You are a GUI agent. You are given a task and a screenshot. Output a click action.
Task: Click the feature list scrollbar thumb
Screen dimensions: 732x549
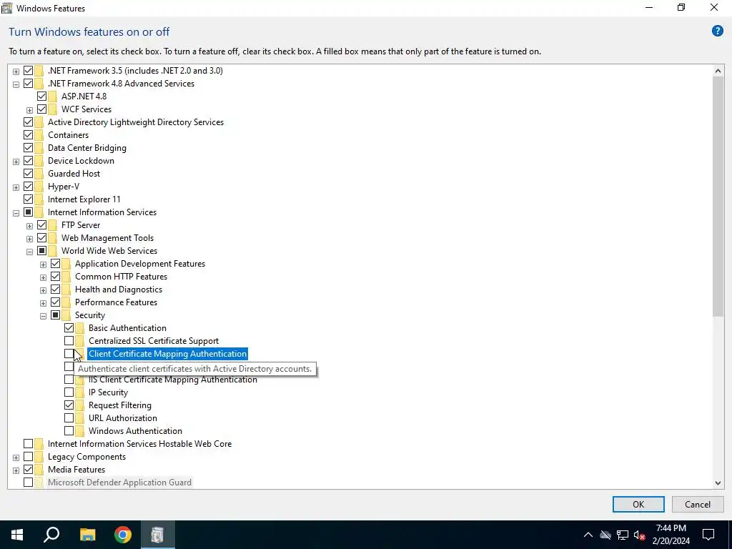coord(718,197)
